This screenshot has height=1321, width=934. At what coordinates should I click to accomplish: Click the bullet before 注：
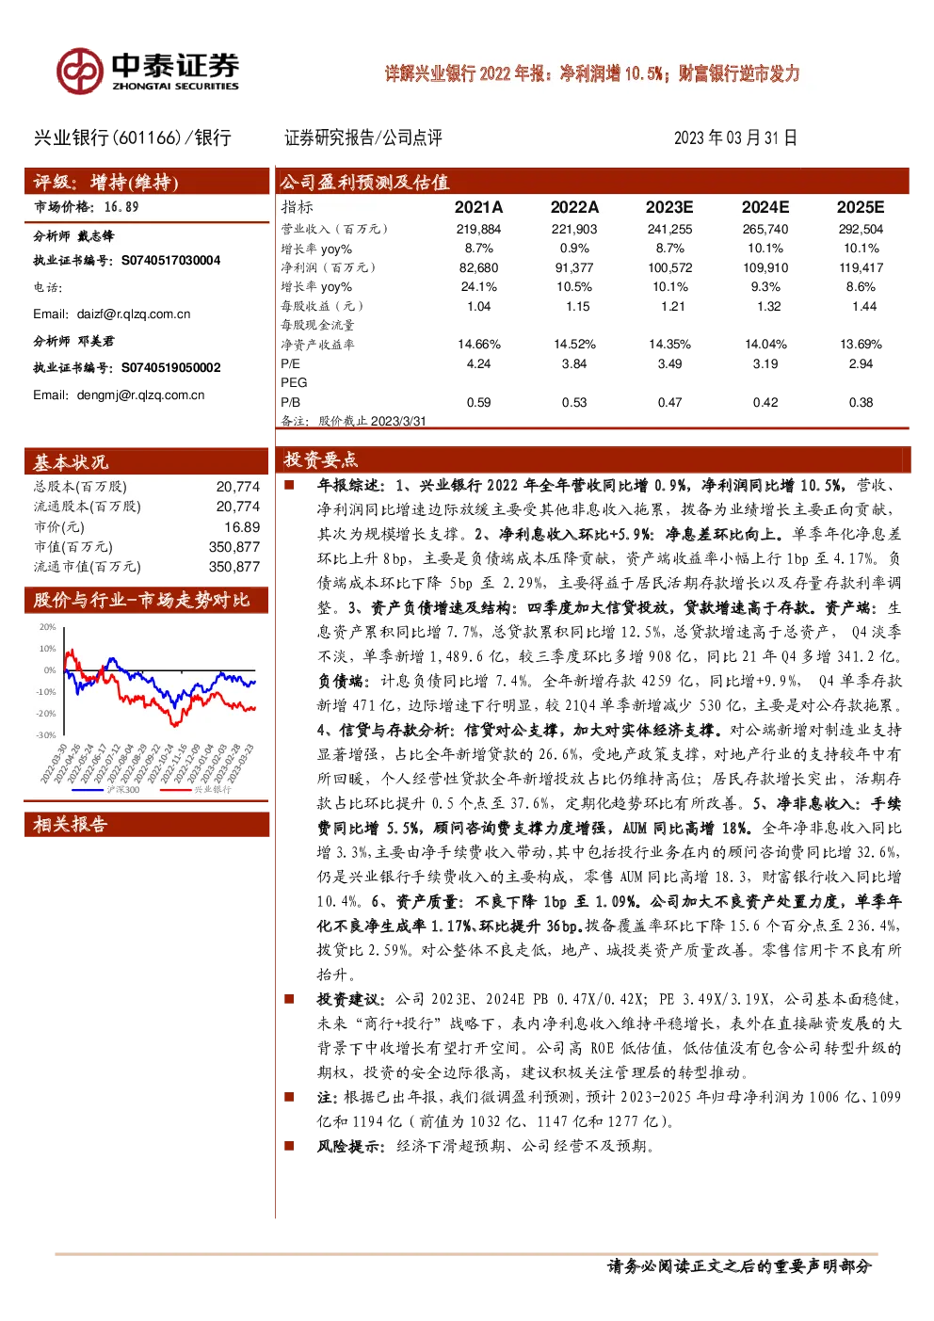click(290, 1096)
